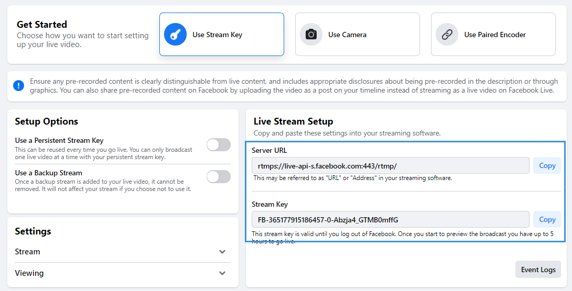Screen dimensions: 572x291
Task: Click the Get Started heading
Action: point(42,25)
